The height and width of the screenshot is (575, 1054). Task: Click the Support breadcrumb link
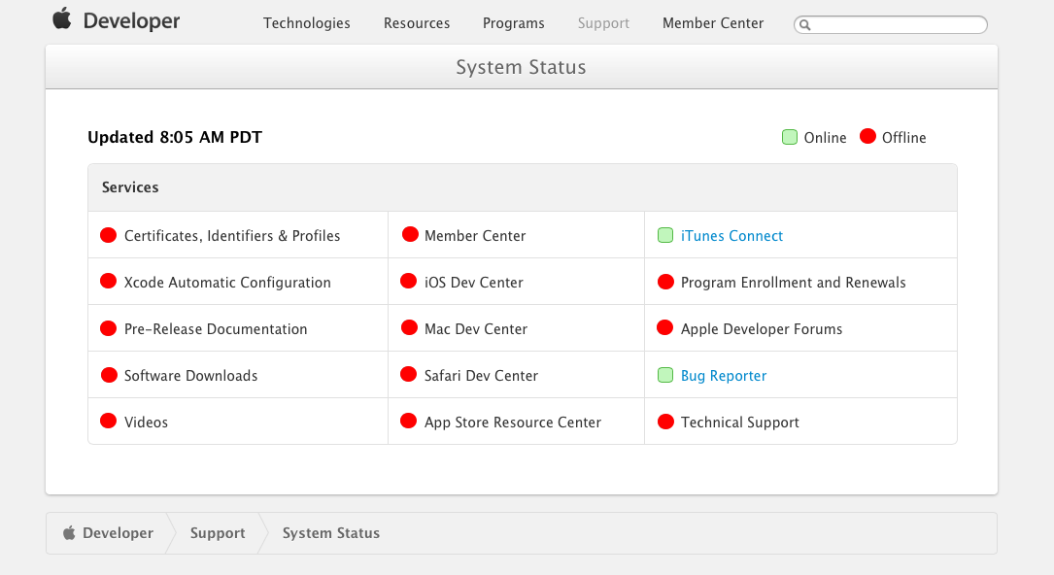(218, 533)
